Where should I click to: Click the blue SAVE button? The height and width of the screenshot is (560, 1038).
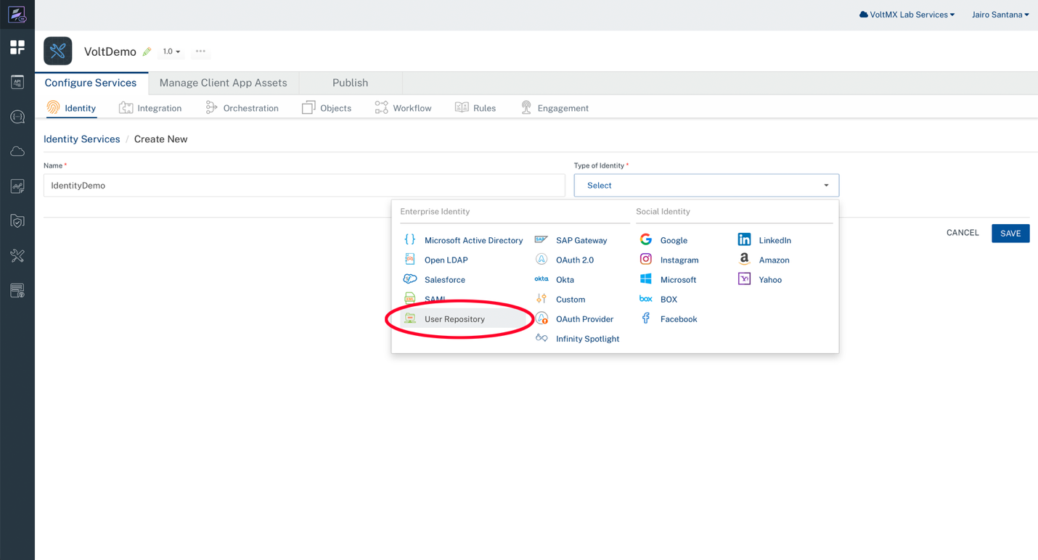tap(1010, 233)
